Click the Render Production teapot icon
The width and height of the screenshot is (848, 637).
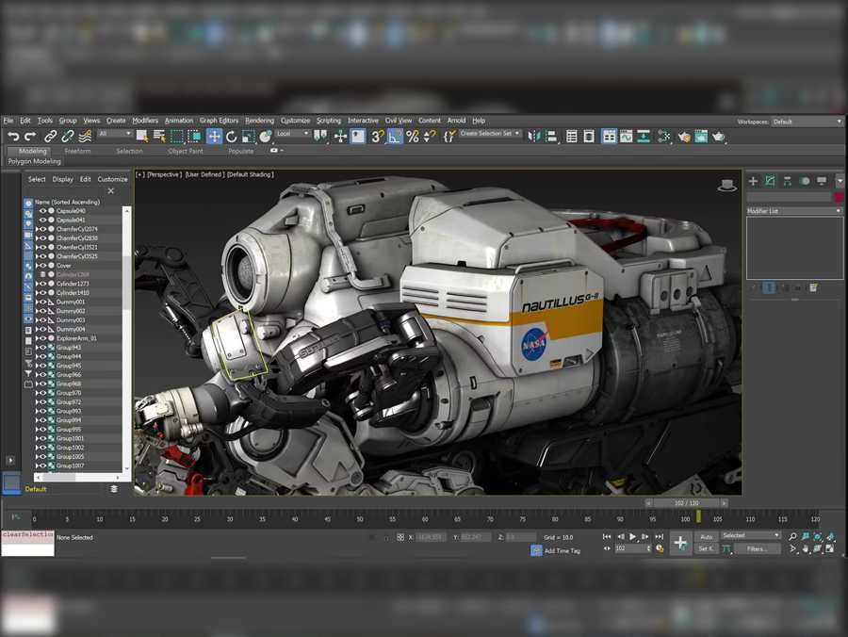[x=719, y=137]
